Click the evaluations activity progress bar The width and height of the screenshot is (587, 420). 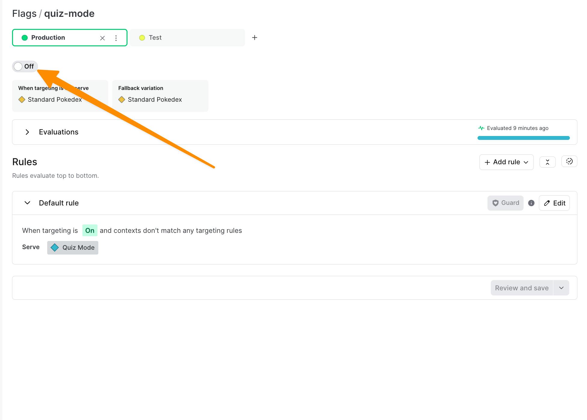point(523,138)
